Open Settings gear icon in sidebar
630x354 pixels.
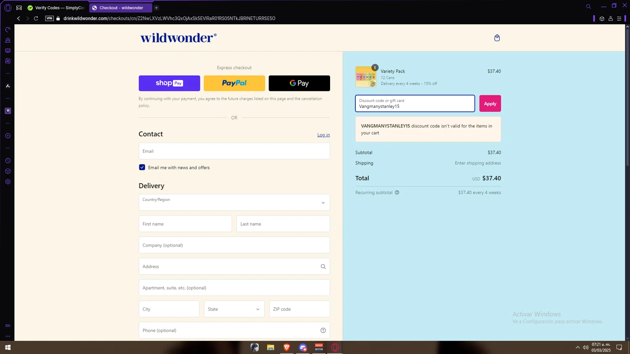[x=8, y=182]
